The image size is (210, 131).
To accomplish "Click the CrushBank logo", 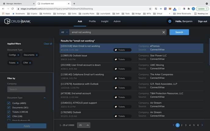I will click(17, 21).
